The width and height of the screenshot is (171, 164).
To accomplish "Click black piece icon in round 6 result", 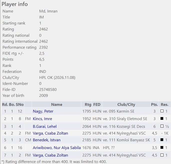I will tap(162, 147).
